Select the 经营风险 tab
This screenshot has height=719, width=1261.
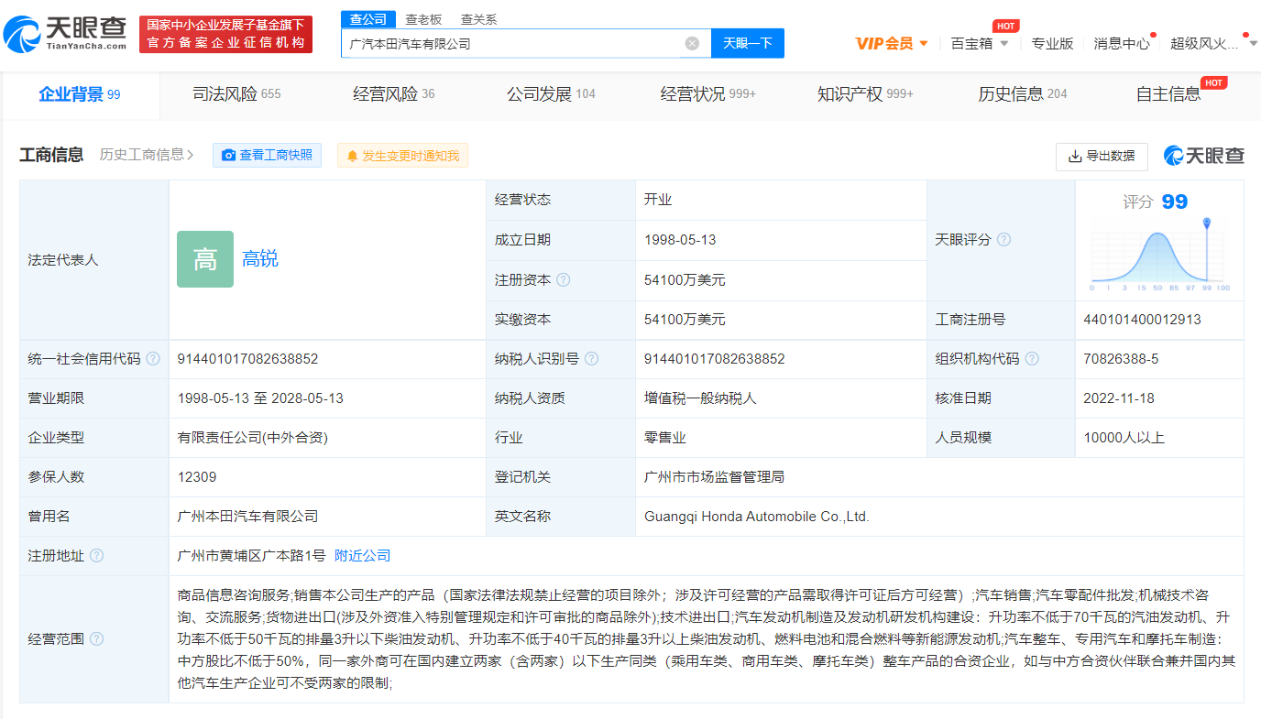pos(394,94)
